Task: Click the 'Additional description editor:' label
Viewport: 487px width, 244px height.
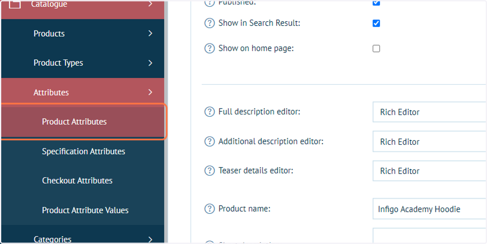Action: (271, 141)
